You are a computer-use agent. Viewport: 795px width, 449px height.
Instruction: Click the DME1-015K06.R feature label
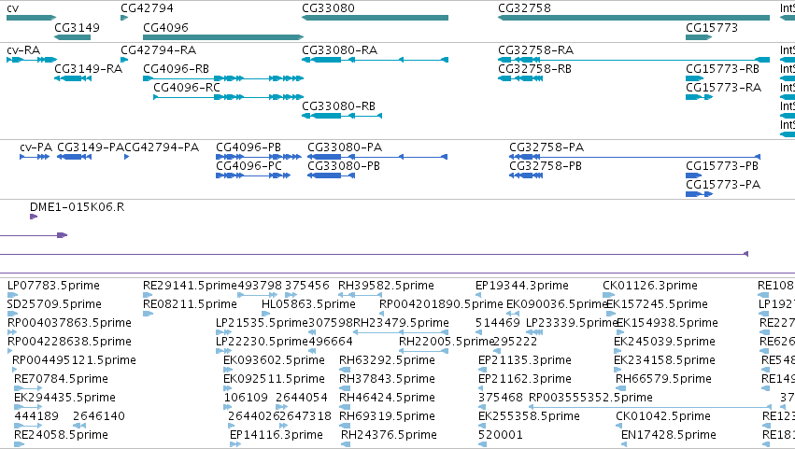(x=77, y=207)
